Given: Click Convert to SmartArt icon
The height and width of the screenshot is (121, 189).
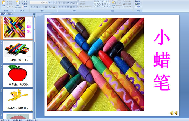Looking at the screenshot, I should pyautogui.click(x=78, y=7).
